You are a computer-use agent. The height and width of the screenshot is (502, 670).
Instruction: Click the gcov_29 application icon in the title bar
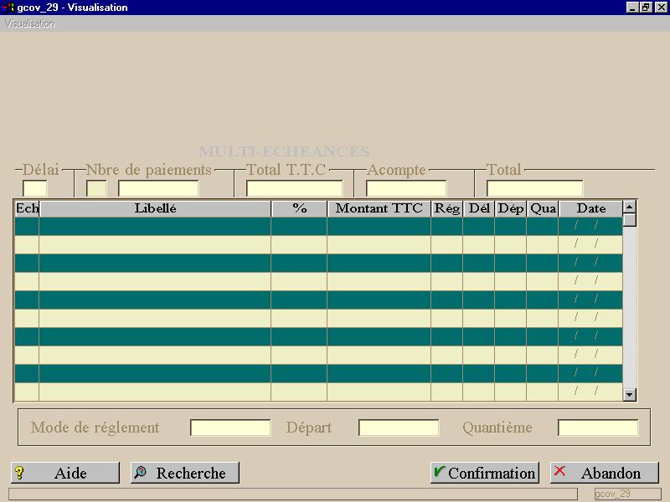8,8
